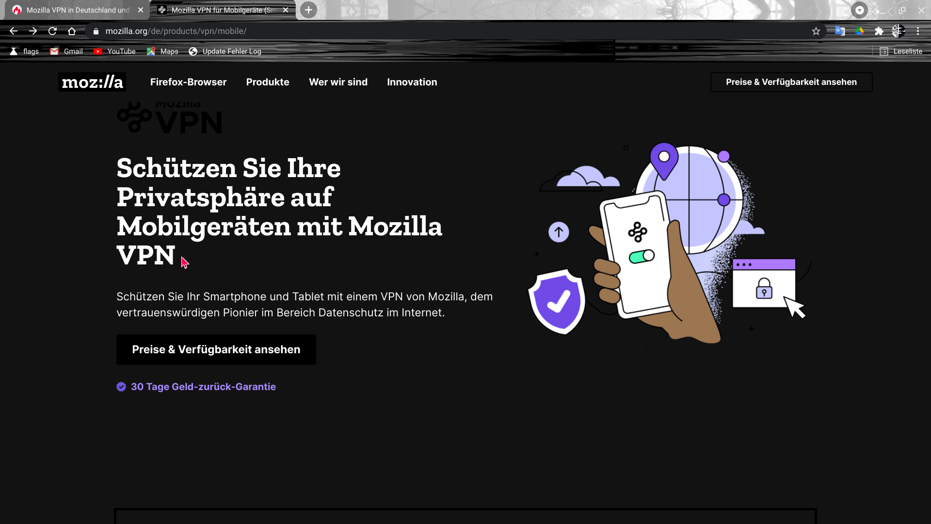Click the forward navigation arrow
This screenshot has width=931, height=524.
[x=33, y=31]
